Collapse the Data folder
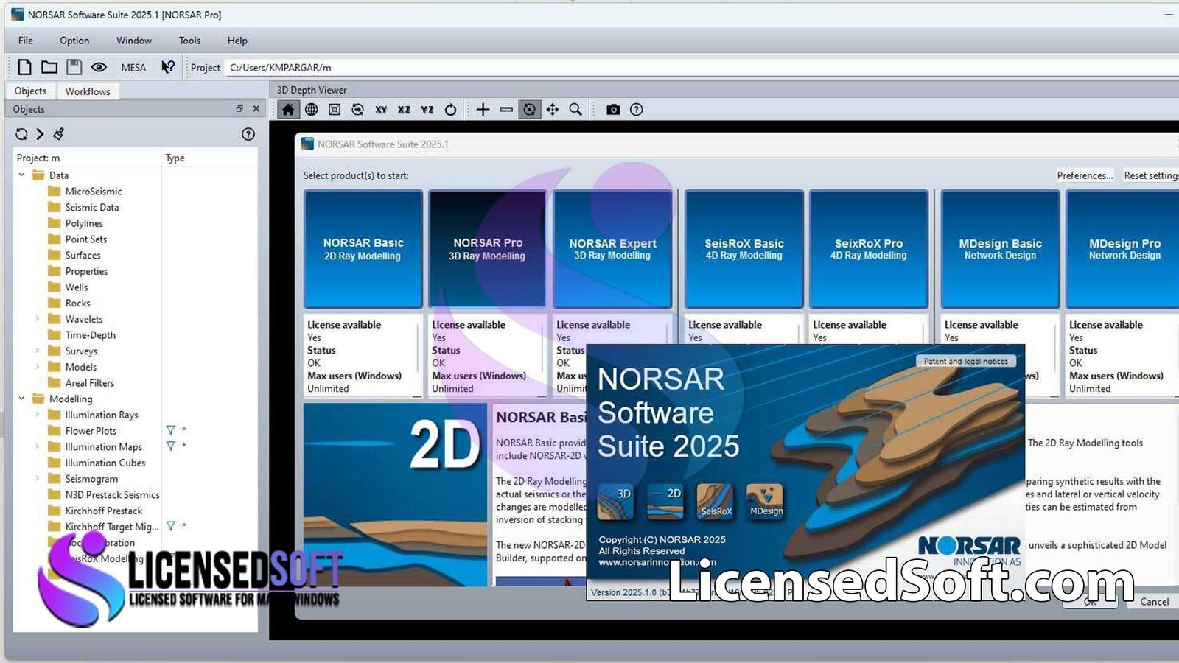Screen dimensions: 1179x663 pos(21,175)
